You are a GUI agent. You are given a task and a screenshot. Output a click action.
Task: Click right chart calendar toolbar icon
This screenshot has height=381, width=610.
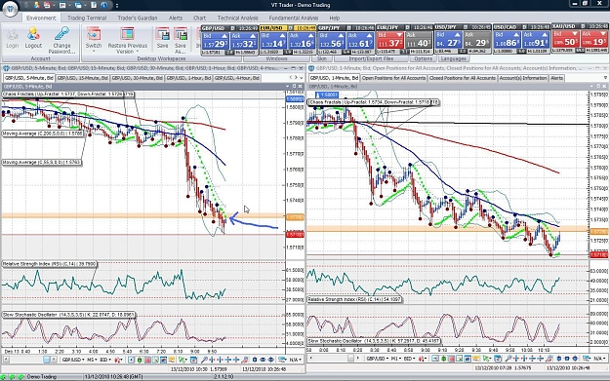point(498,360)
